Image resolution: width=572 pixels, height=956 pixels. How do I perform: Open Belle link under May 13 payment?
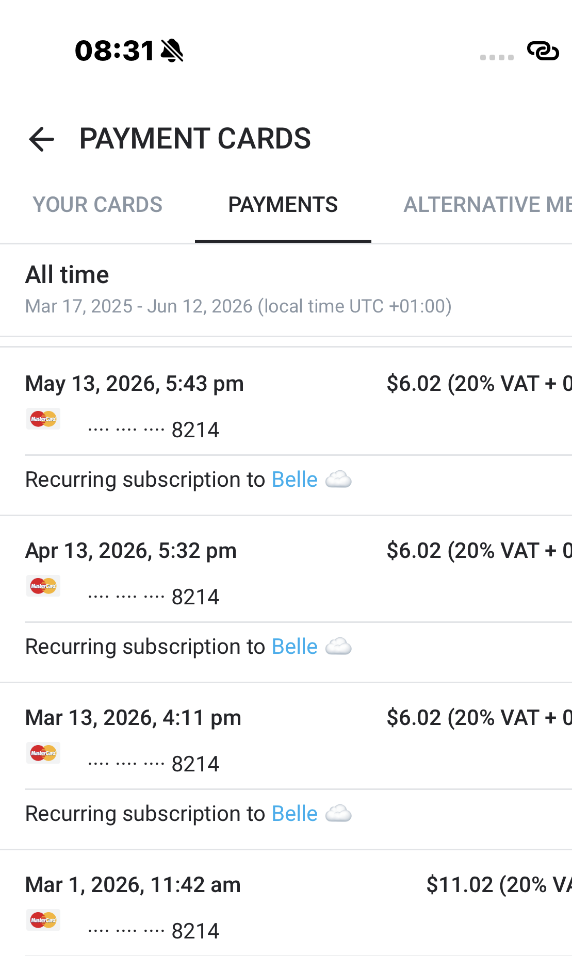click(295, 480)
